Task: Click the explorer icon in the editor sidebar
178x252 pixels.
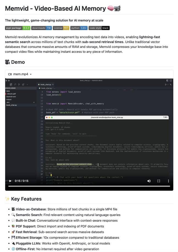Action: point(11,85)
